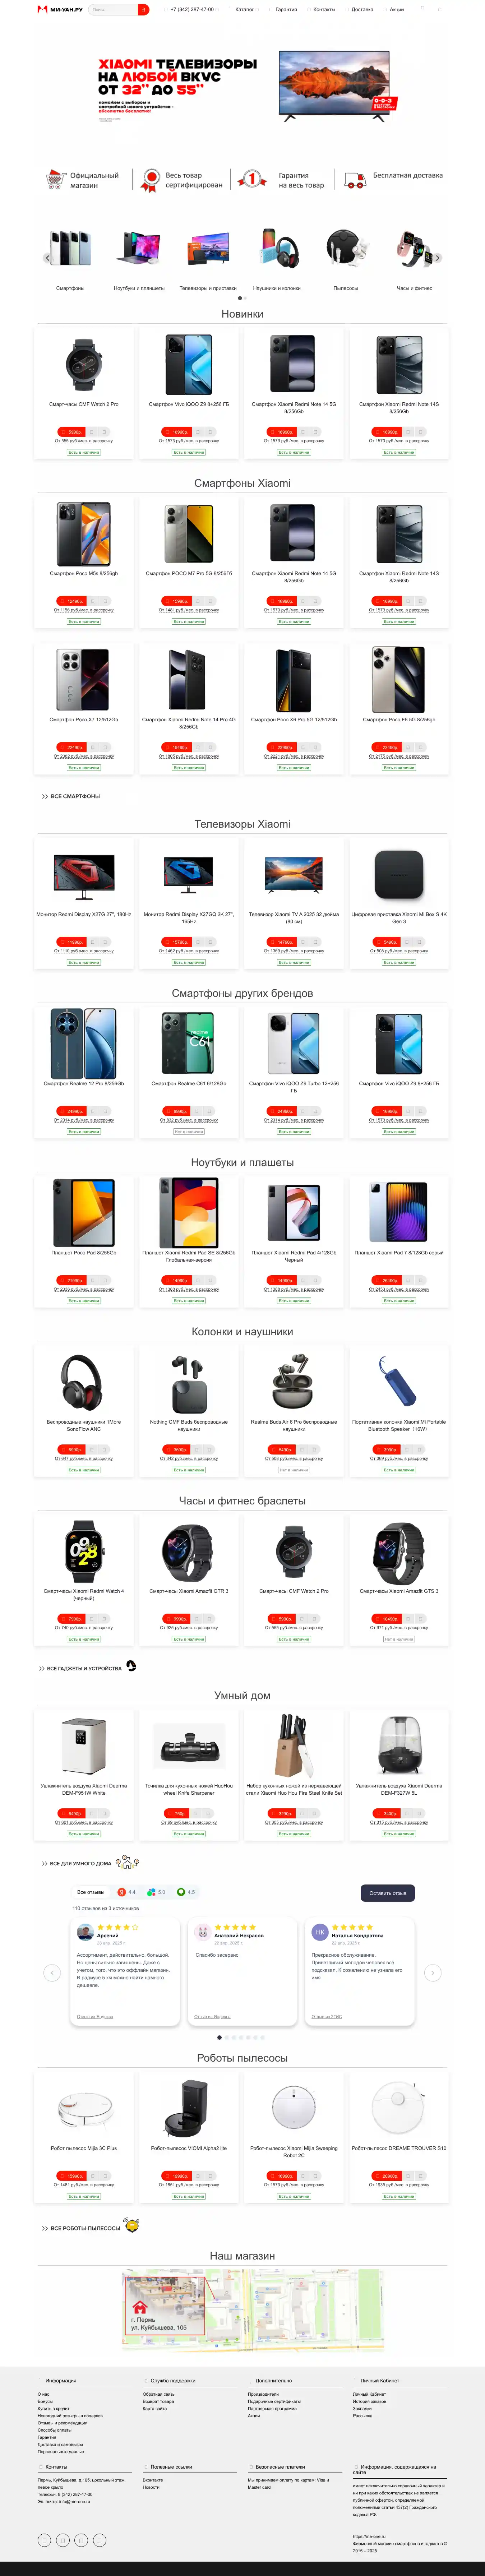Go to previous review with left arrow
485x2576 pixels.
52,1973
